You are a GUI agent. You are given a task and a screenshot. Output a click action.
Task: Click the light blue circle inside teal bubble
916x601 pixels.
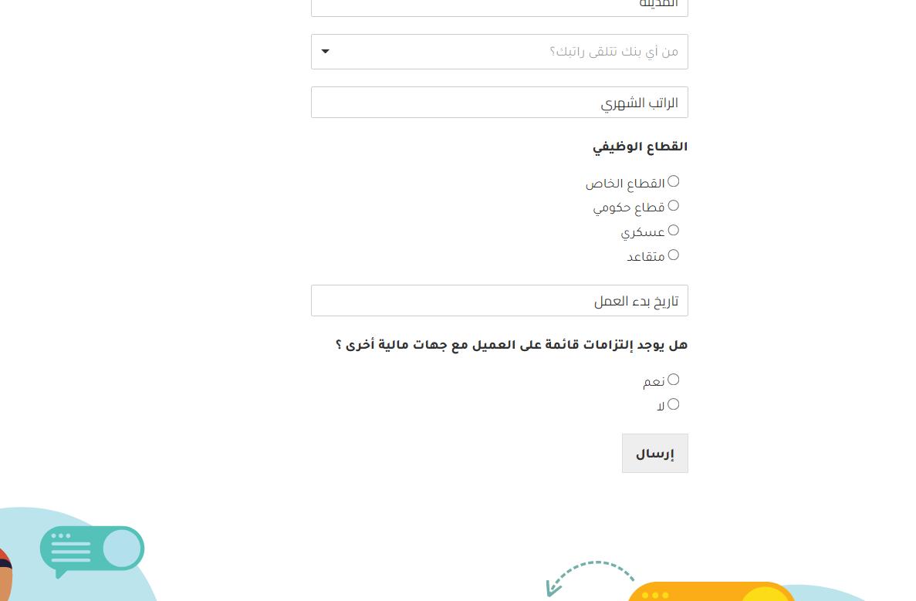(x=122, y=548)
